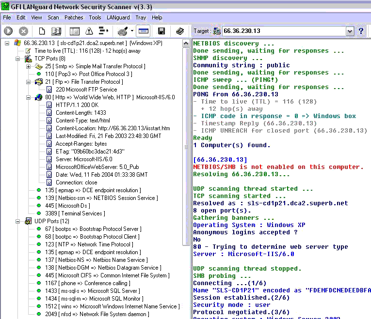This screenshot has width=371, height=319.
Task: Open the Tray menu
Action: [141, 17]
